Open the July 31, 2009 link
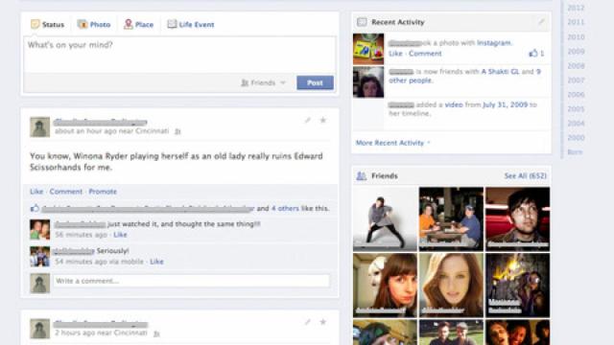Screen dimensions: 614x345 pyautogui.click(x=506, y=104)
